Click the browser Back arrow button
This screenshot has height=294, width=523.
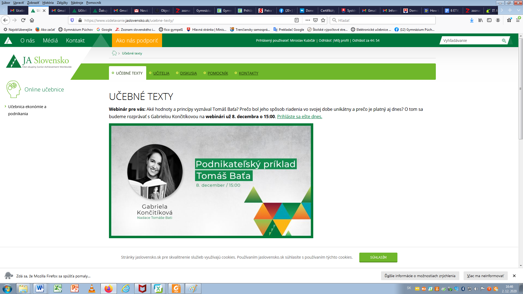click(x=5, y=20)
